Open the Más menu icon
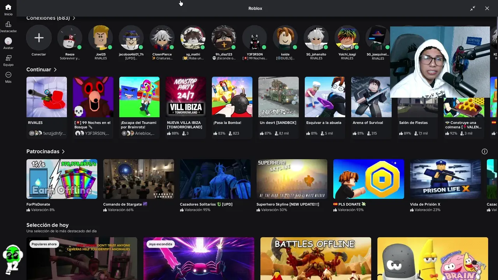The image size is (498, 280). click(8, 75)
